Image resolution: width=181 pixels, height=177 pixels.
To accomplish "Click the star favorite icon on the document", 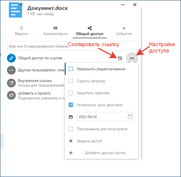I will [x=21, y=4].
